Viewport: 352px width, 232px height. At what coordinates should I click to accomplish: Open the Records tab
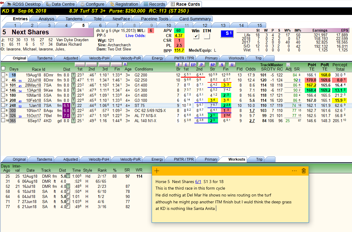[154, 4]
